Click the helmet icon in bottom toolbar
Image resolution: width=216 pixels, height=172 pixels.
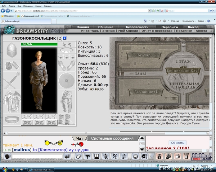(144, 157)
